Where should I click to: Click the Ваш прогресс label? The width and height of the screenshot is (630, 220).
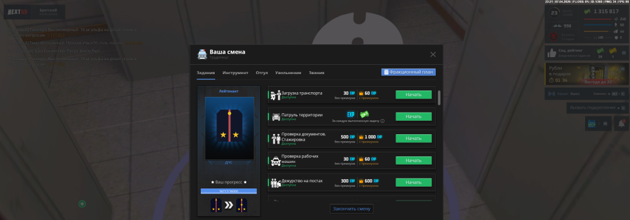coord(229,182)
